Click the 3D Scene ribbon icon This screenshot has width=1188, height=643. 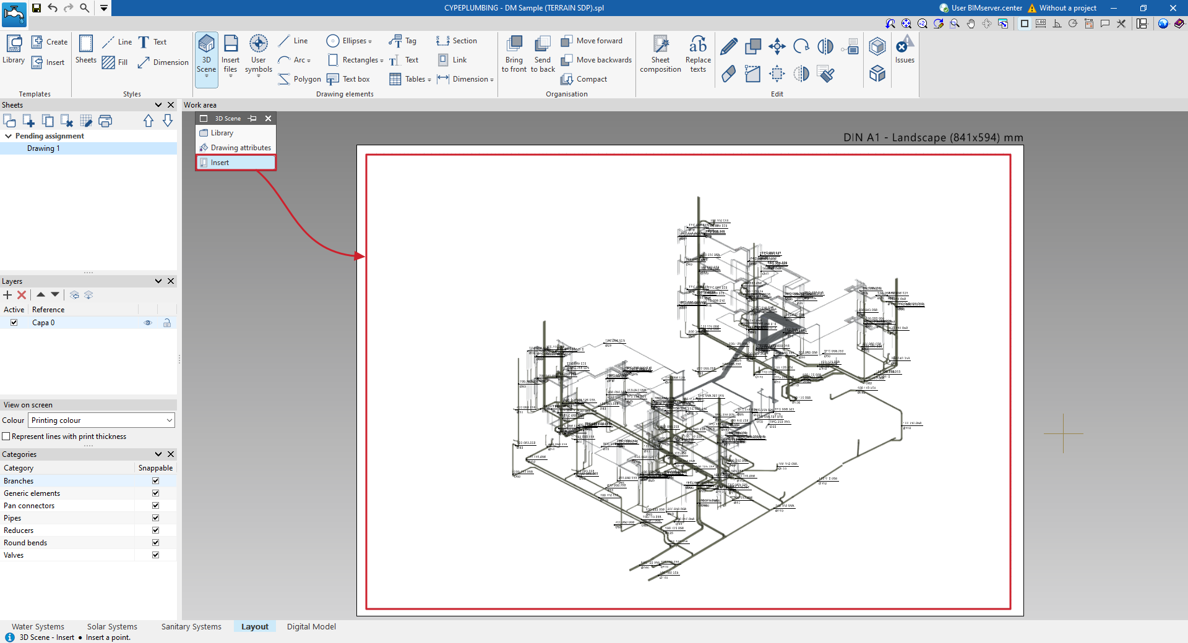pos(206,54)
